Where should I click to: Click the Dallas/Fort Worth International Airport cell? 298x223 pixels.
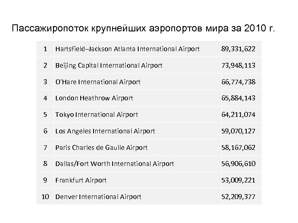(115, 164)
